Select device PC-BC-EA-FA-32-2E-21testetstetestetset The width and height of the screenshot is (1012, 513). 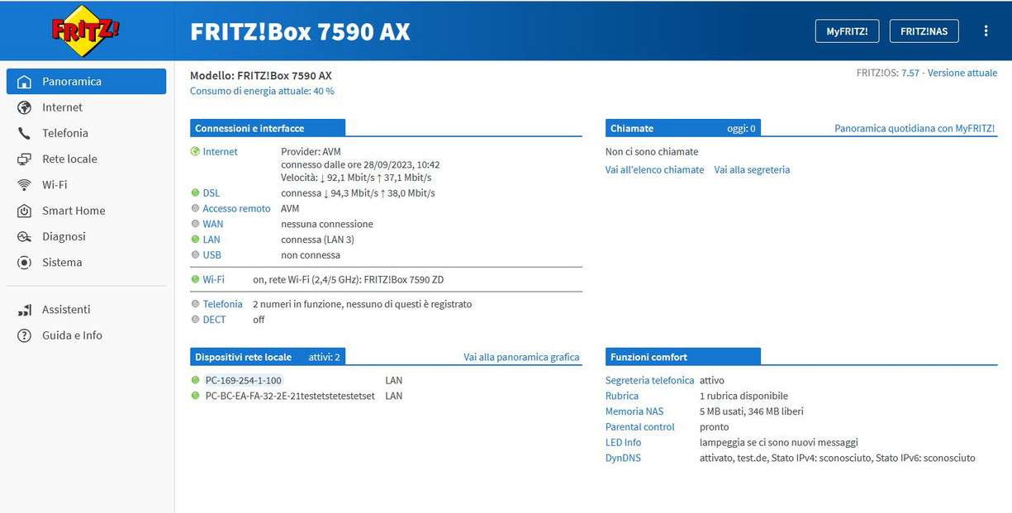(x=290, y=397)
